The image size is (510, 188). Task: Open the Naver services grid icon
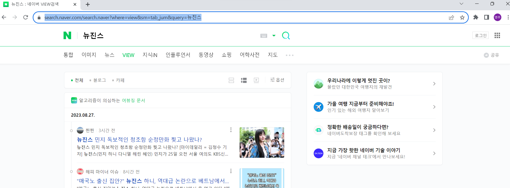[x=497, y=35]
